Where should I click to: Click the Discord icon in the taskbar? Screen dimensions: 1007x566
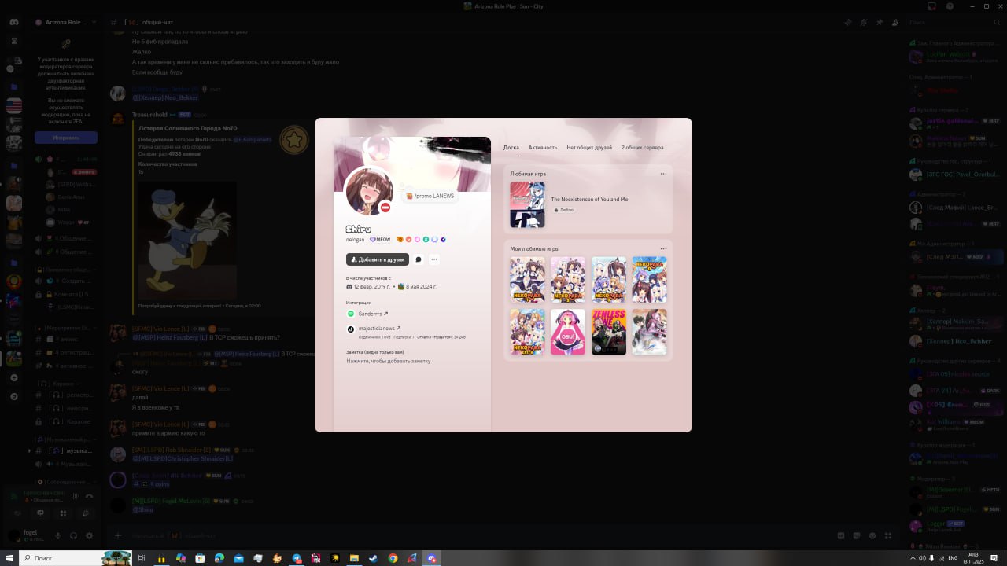point(431,558)
